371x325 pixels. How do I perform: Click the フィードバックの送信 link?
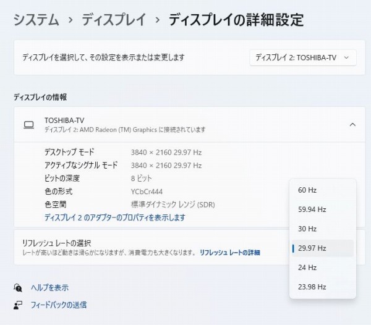click(59, 305)
